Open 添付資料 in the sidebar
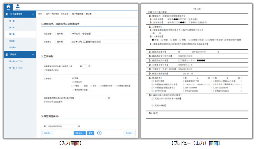The height and width of the screenshot is (149, 256). pyautogui.click(x=13, y=47)
